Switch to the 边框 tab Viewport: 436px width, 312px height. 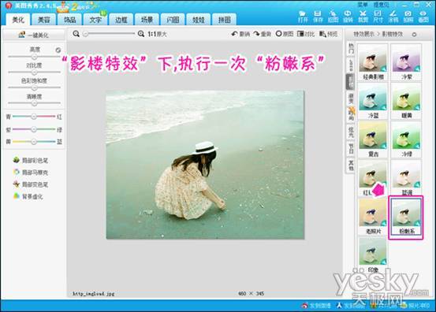(121, 20)
